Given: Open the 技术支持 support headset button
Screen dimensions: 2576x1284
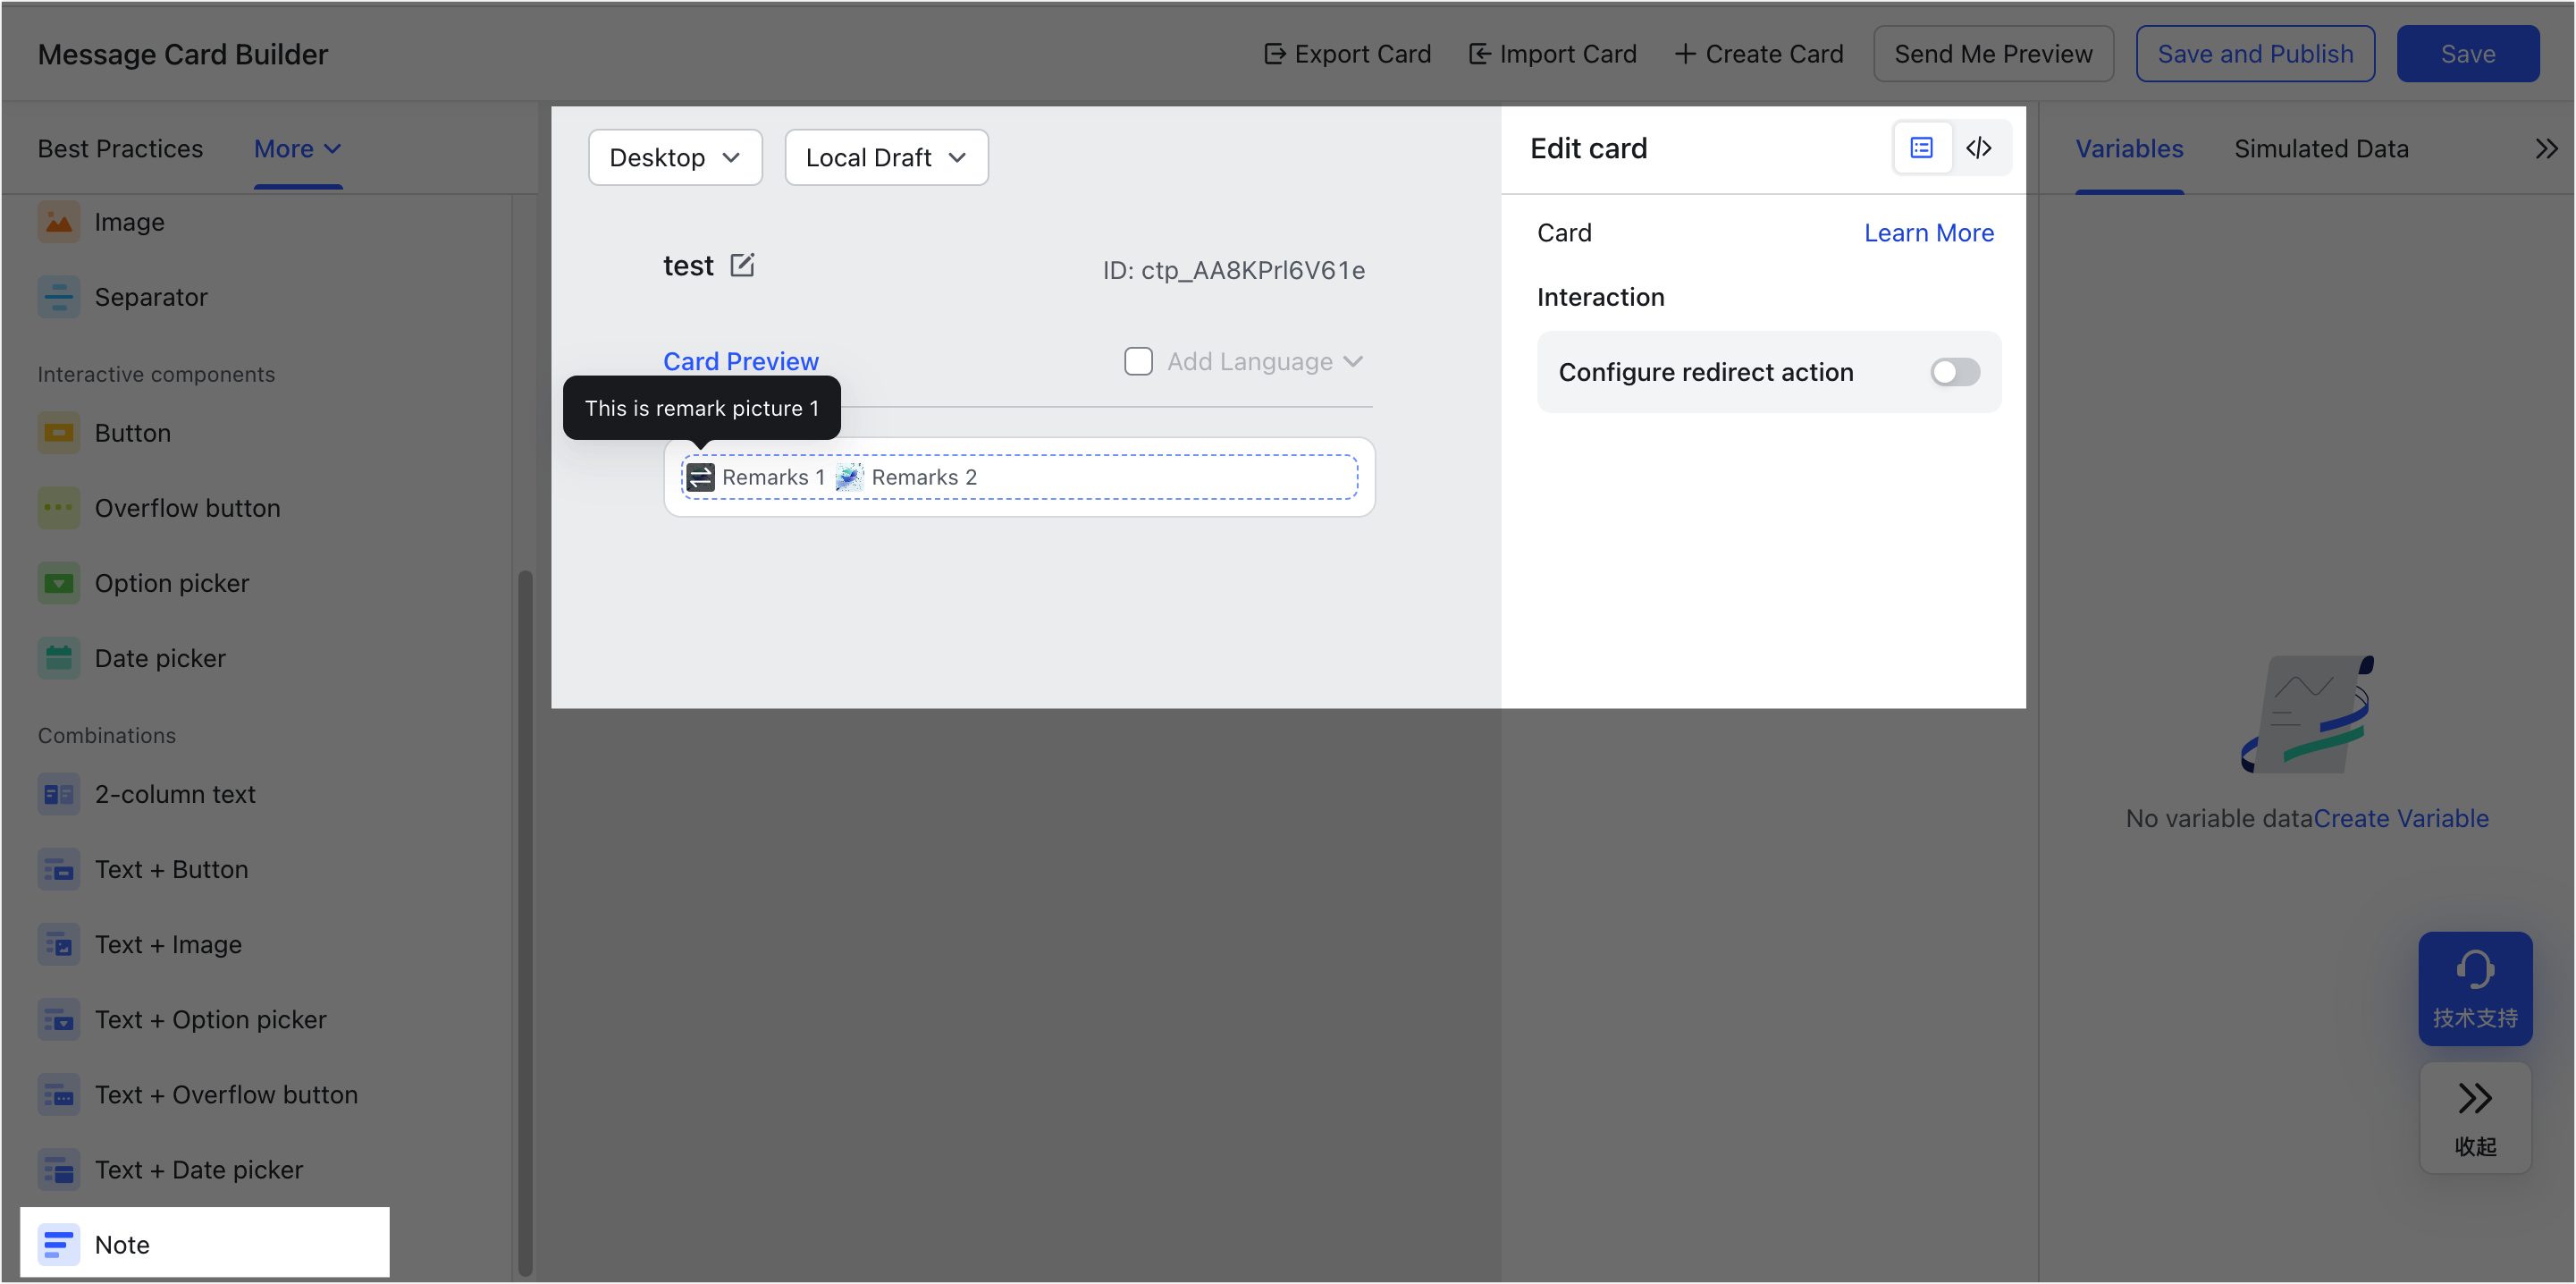Looking at the screenshot, I should click(2475, 988).
